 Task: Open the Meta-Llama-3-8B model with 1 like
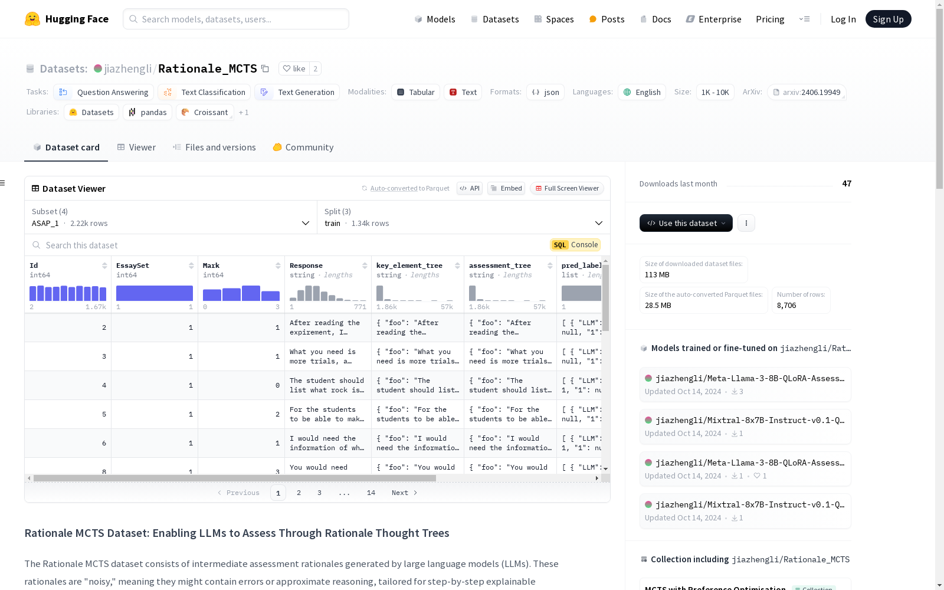pos(745,468)
